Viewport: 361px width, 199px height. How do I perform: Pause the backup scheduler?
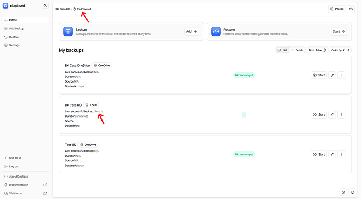click(x=336, y=9)
